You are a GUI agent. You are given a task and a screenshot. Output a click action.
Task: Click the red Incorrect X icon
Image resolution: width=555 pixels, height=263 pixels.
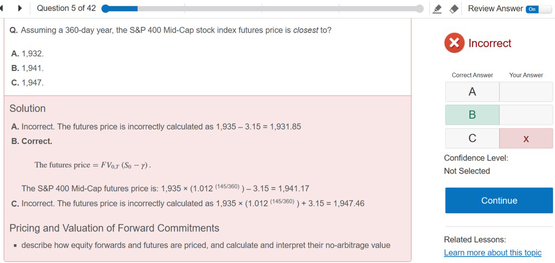click(454, 43)
